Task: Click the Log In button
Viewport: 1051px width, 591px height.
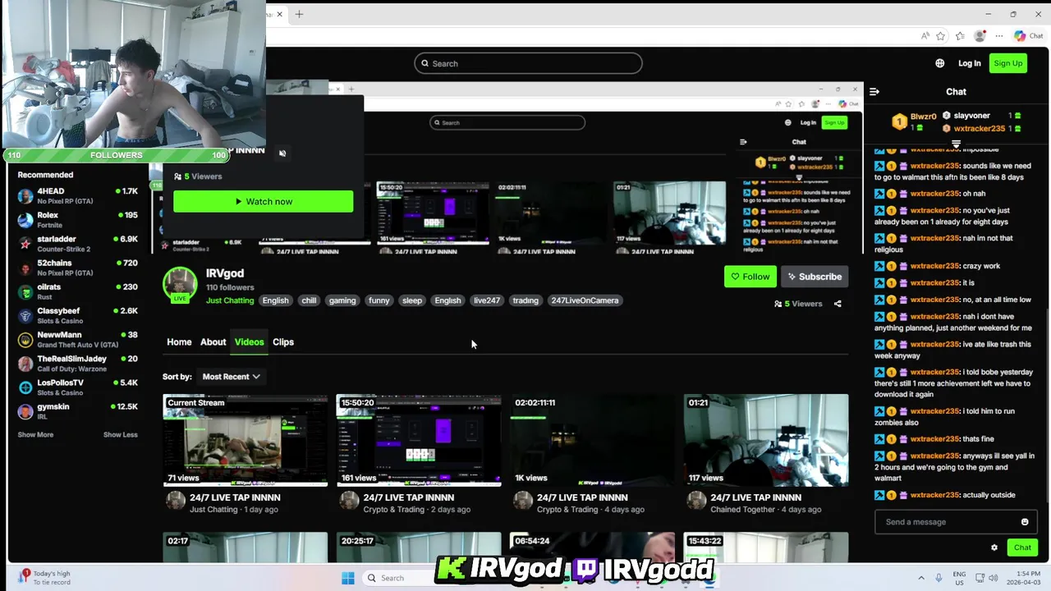Action: tap(970, 63)
